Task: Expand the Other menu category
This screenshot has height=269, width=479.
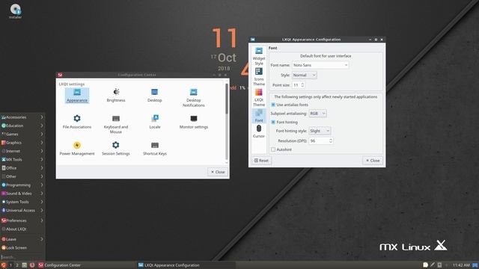Action: point(22,176)
